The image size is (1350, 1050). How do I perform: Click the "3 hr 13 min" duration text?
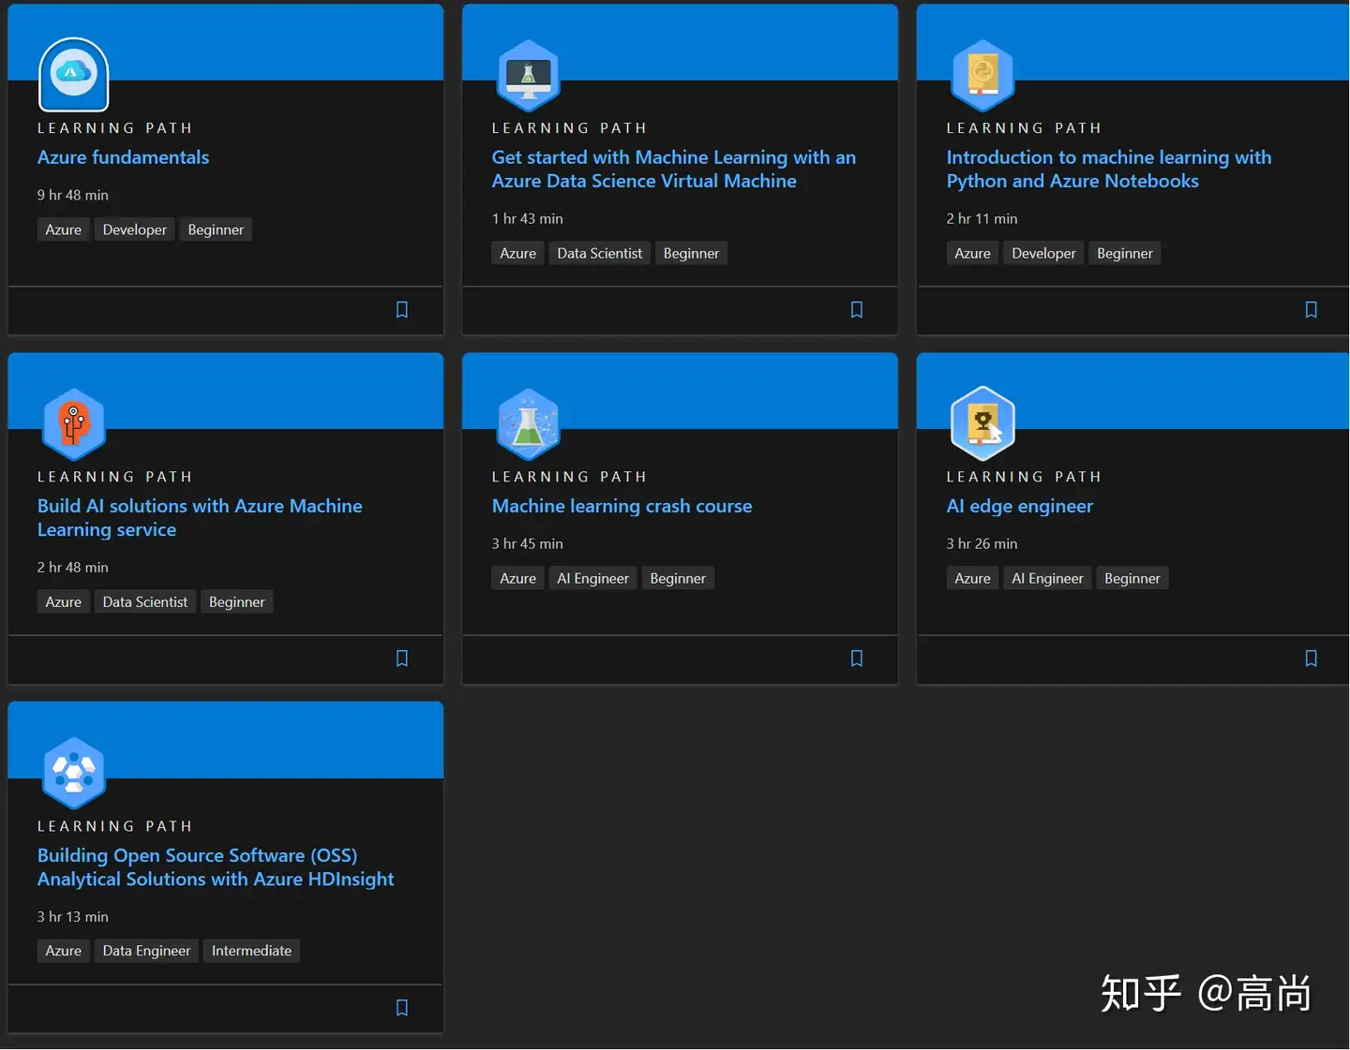tap(73, 916)
